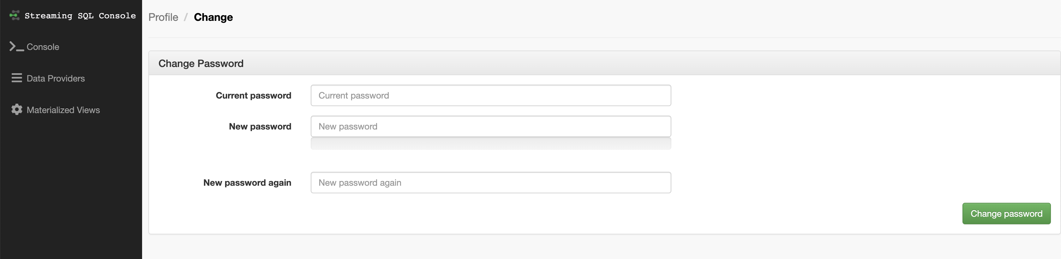
Task: Navigate to the Profile breadcrumb link
Action: pos(163,17)
